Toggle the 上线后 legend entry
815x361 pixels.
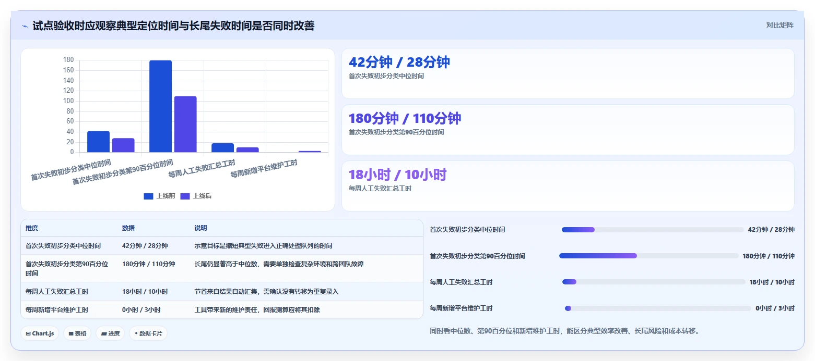pos(196,196)
